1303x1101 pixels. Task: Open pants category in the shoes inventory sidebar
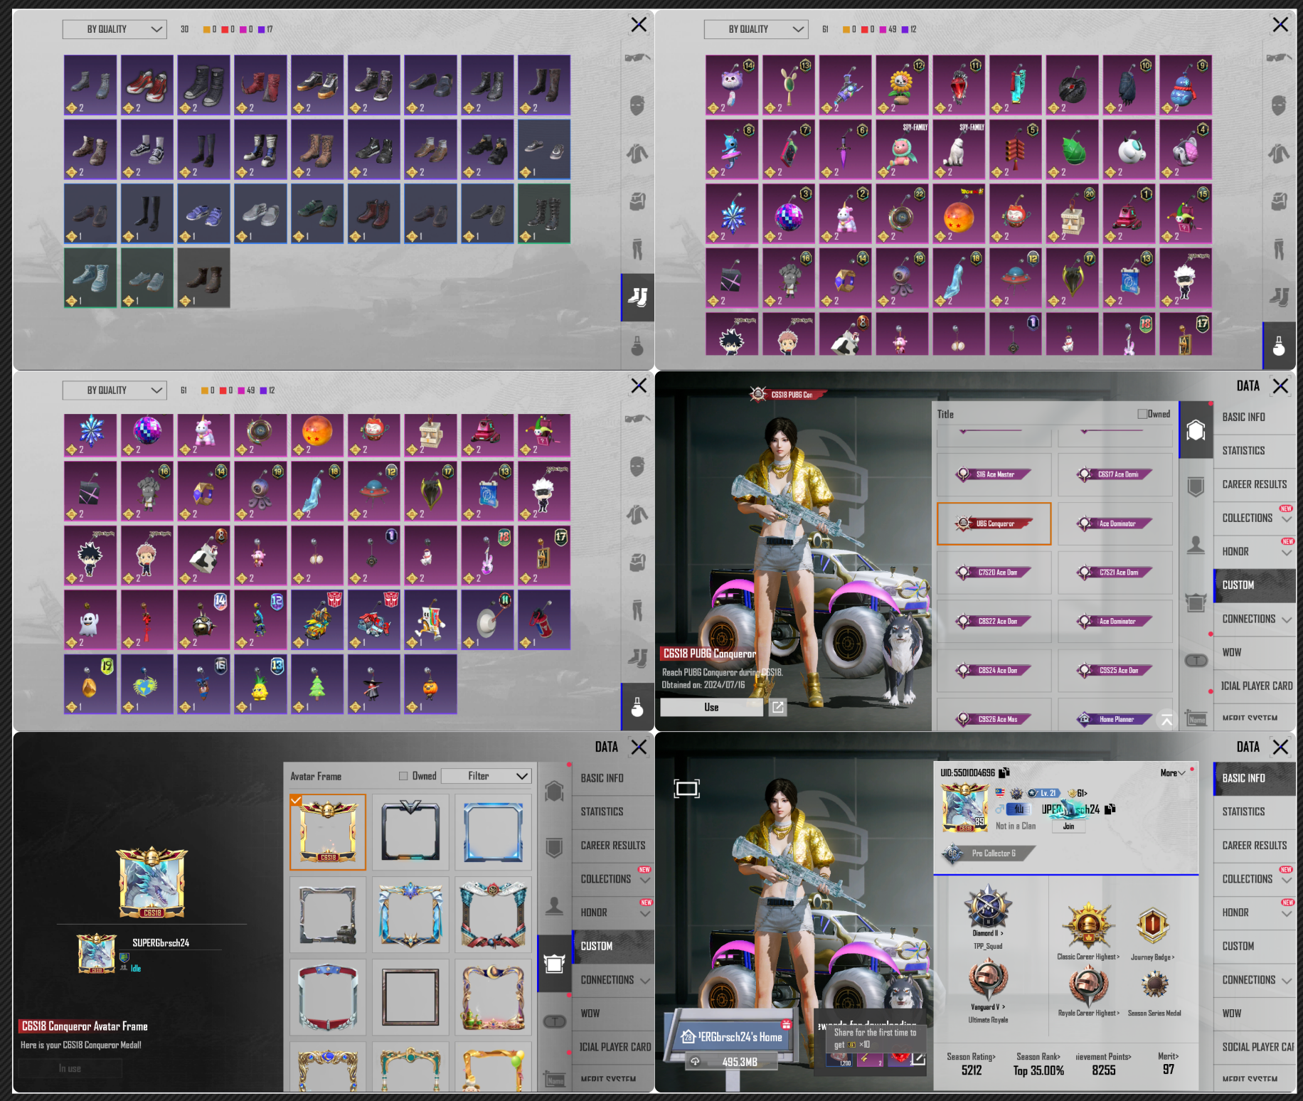pyautogui.click(x=637, y=249)
